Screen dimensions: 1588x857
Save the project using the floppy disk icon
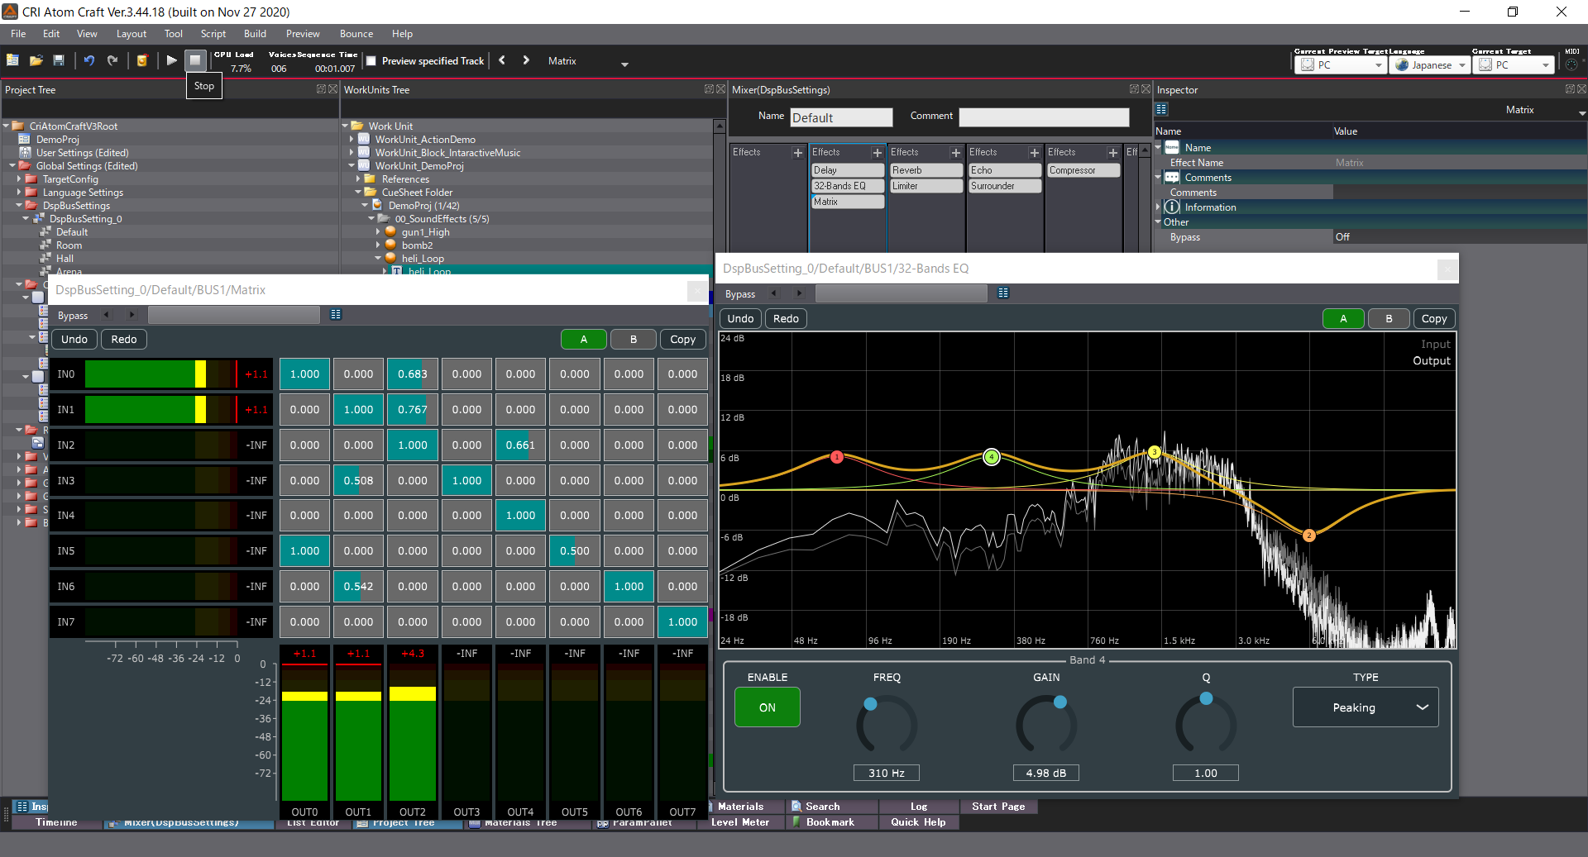click(x=59, y=60)
